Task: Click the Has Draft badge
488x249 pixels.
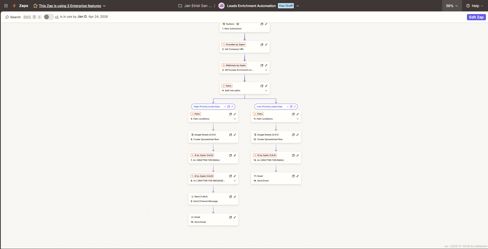Action: [x=286, y=6]
